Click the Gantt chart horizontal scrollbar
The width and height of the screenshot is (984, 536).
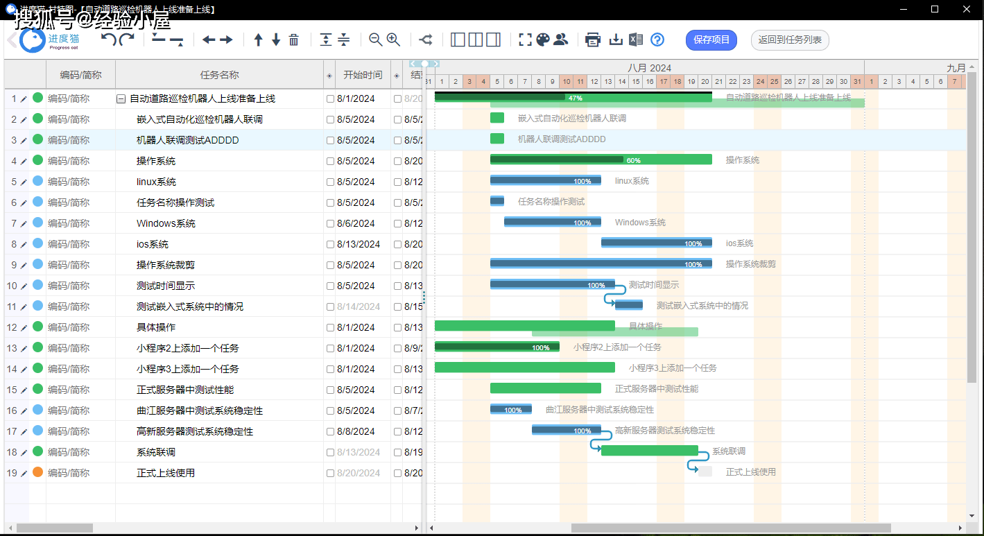point(731,528)
